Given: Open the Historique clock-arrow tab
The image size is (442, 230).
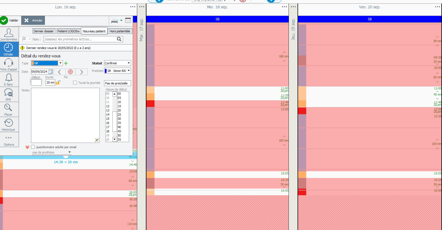Looking at the screenshot, I should coord(9,124).
